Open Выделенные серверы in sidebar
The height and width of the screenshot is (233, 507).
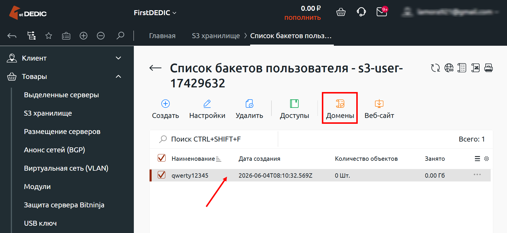point(62,95)
